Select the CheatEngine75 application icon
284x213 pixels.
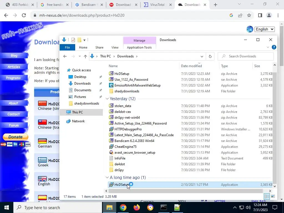[x=111, y=146]
